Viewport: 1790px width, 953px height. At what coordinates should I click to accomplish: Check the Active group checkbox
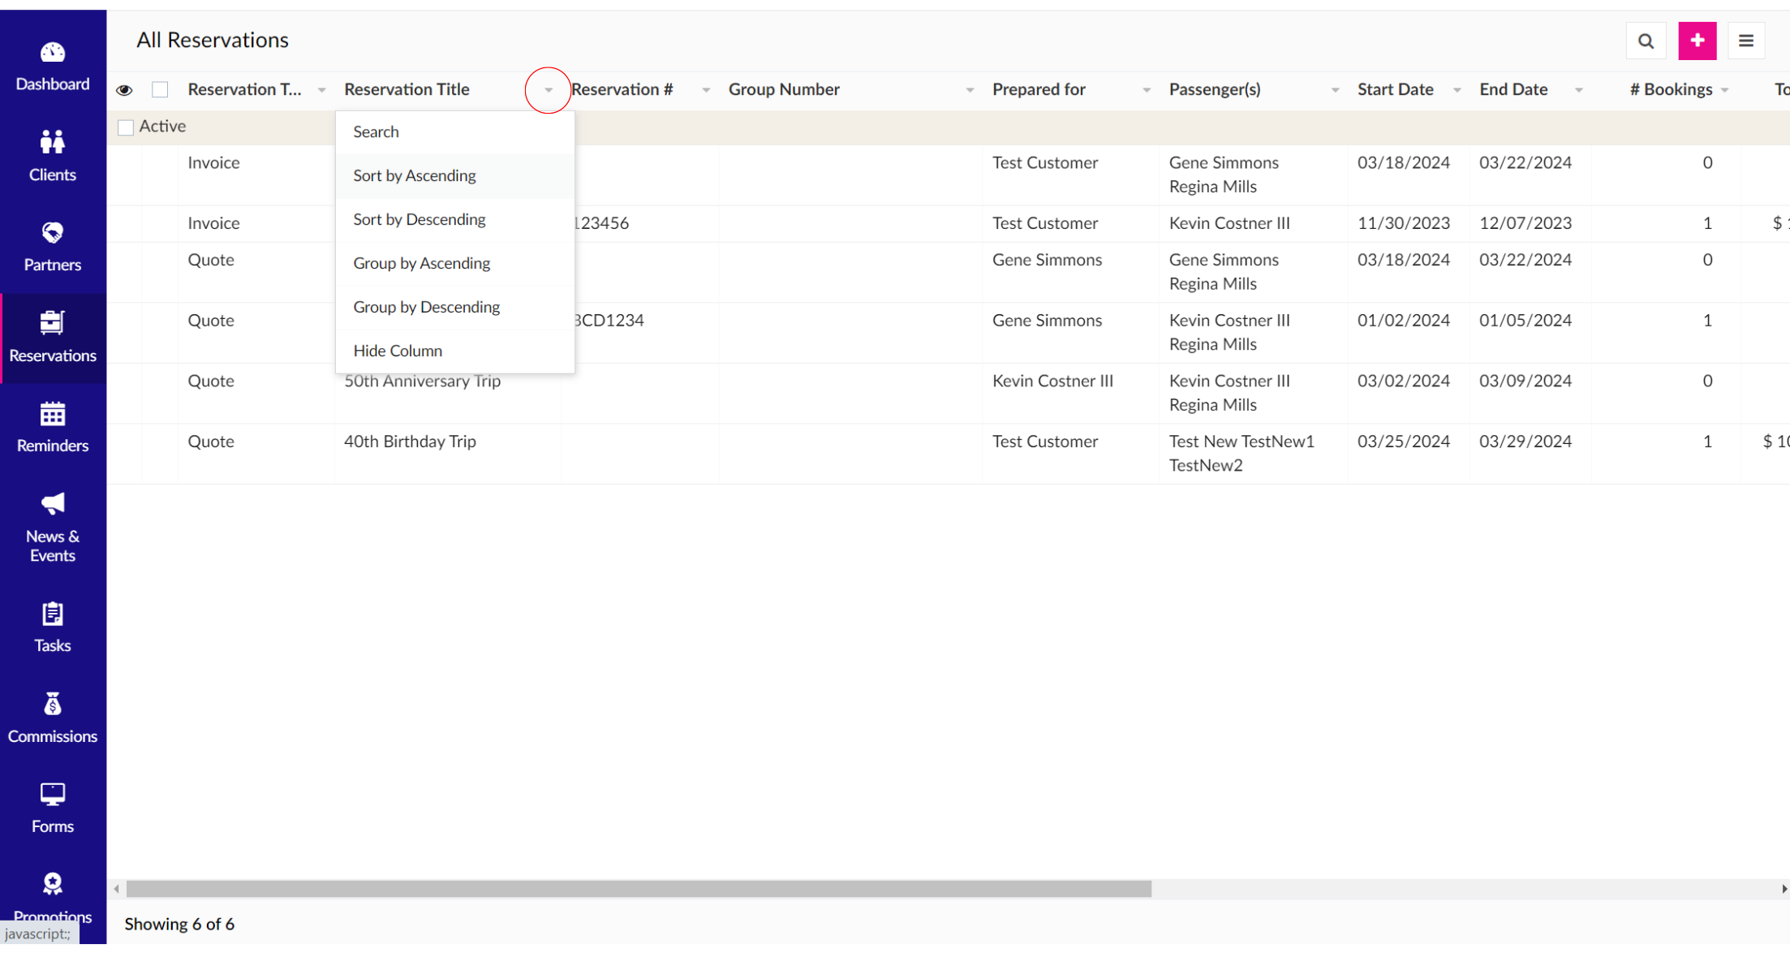(x=126, y=127)
